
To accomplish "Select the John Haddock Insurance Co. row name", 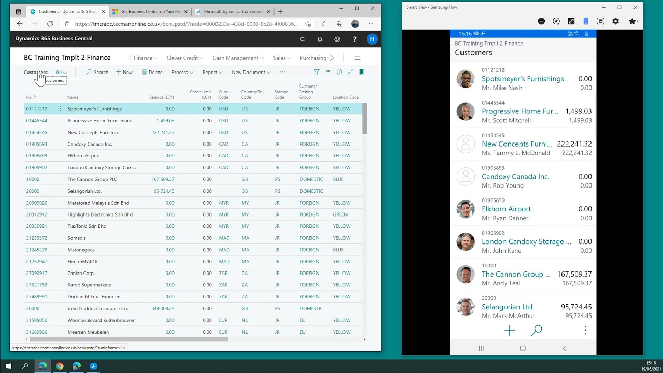I will coord(98,308).
